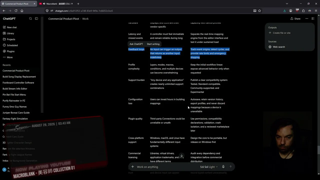Open the Library section

[x=10, y=33]
